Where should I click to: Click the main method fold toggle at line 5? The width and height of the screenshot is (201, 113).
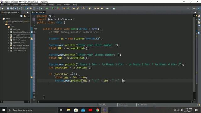click(36, 29)
